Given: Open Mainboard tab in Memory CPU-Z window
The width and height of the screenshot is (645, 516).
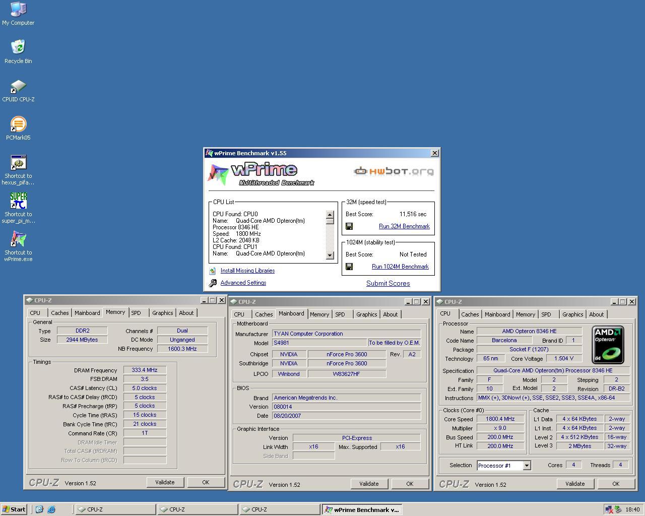Looking at the screenshot, I should pyautogui.click(x=87, y=313).
